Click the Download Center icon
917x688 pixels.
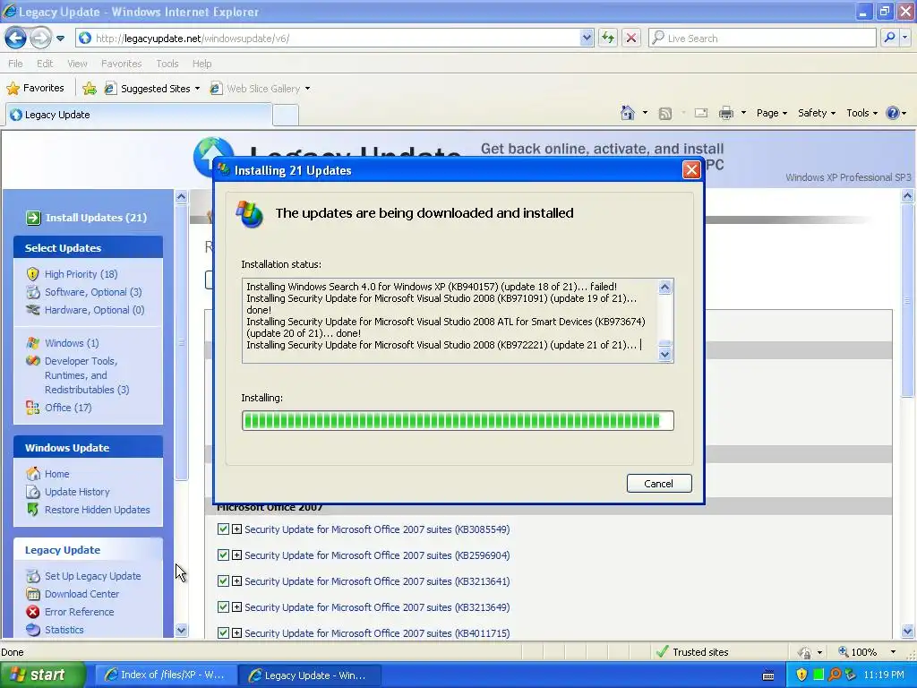[33, 594]
